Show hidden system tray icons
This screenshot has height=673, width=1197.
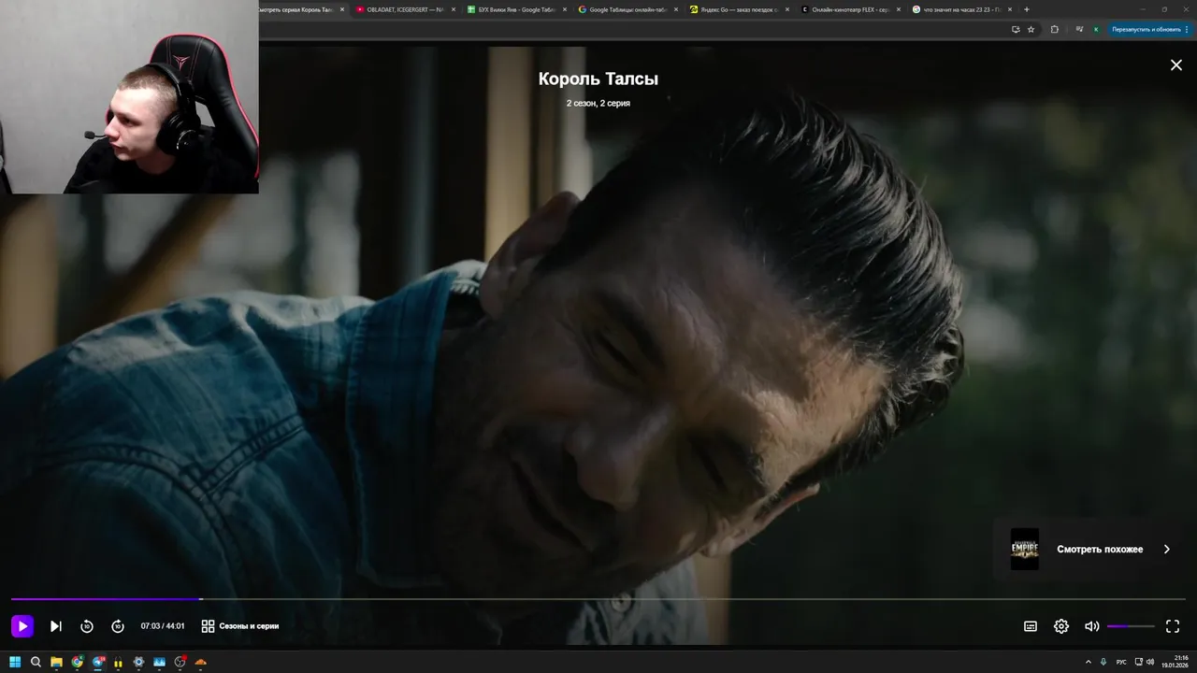(x=1089, y=662)
